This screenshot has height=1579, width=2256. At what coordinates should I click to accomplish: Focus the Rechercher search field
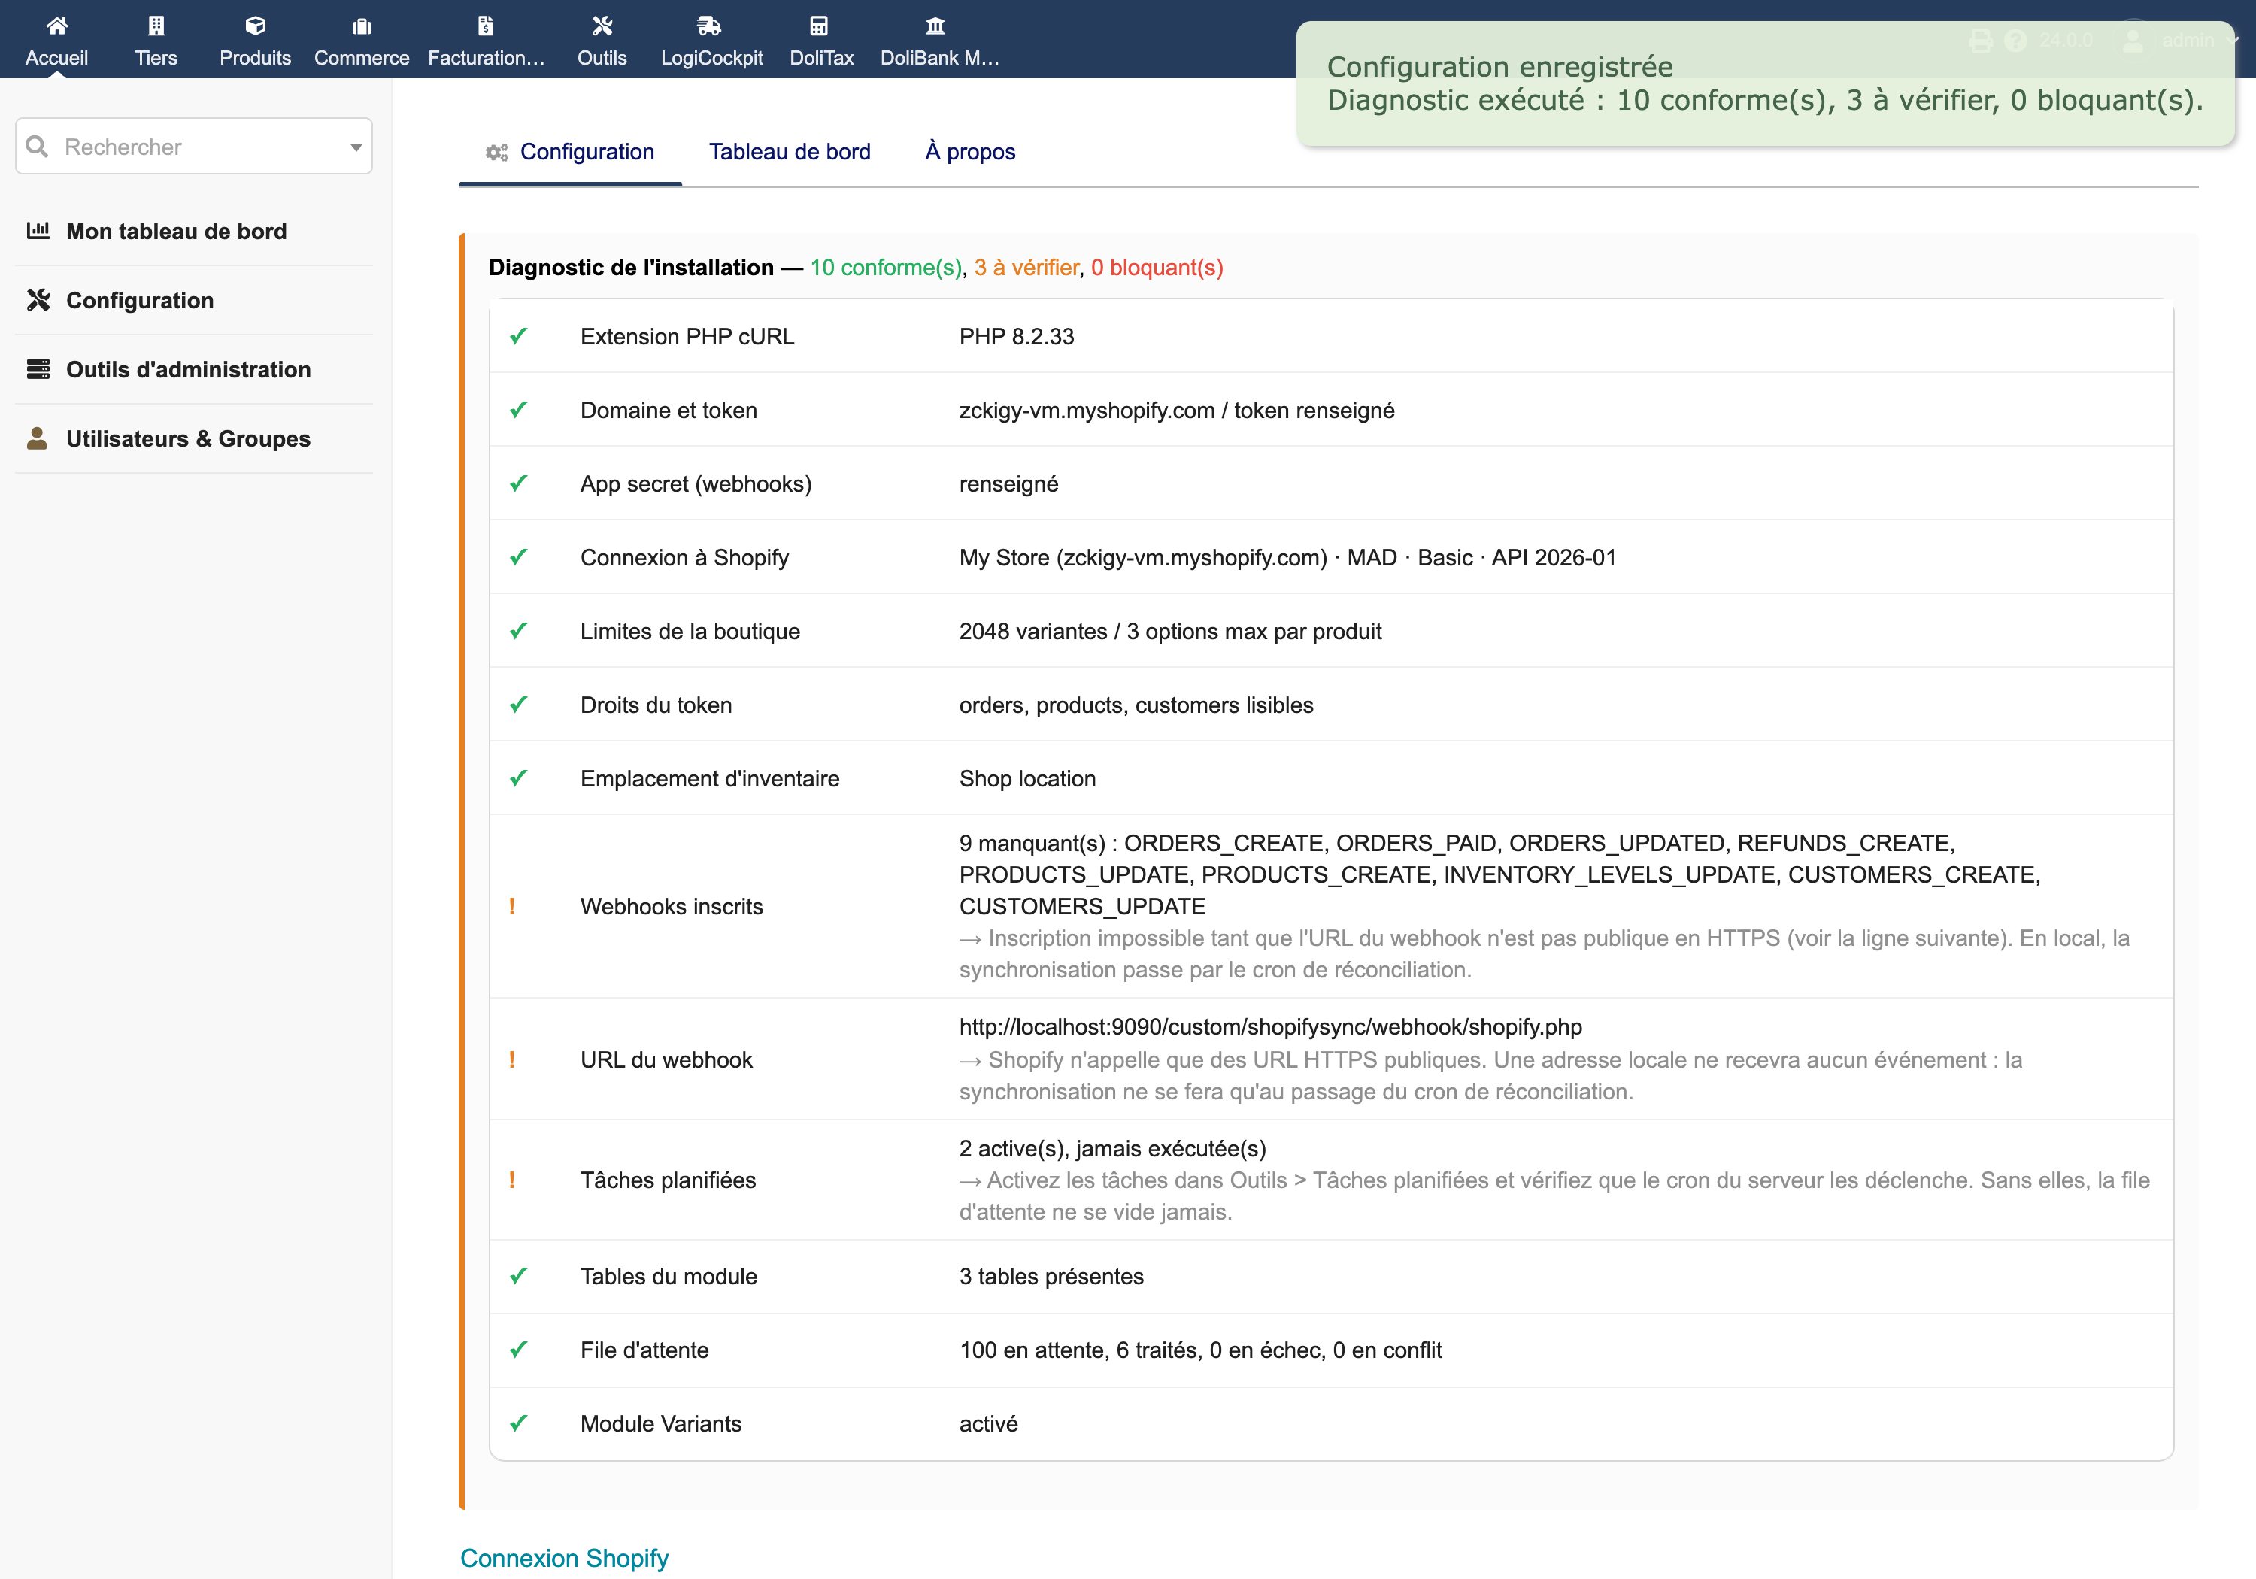[193, 147]
